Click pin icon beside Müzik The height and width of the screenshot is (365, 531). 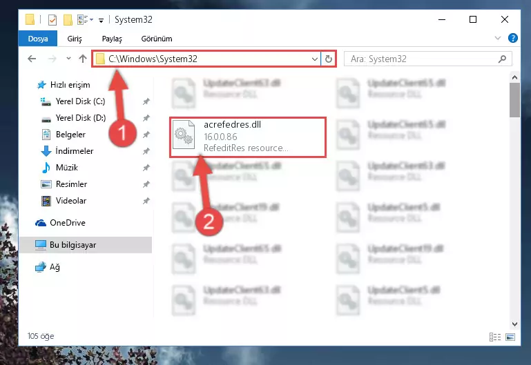click(146, 168)
